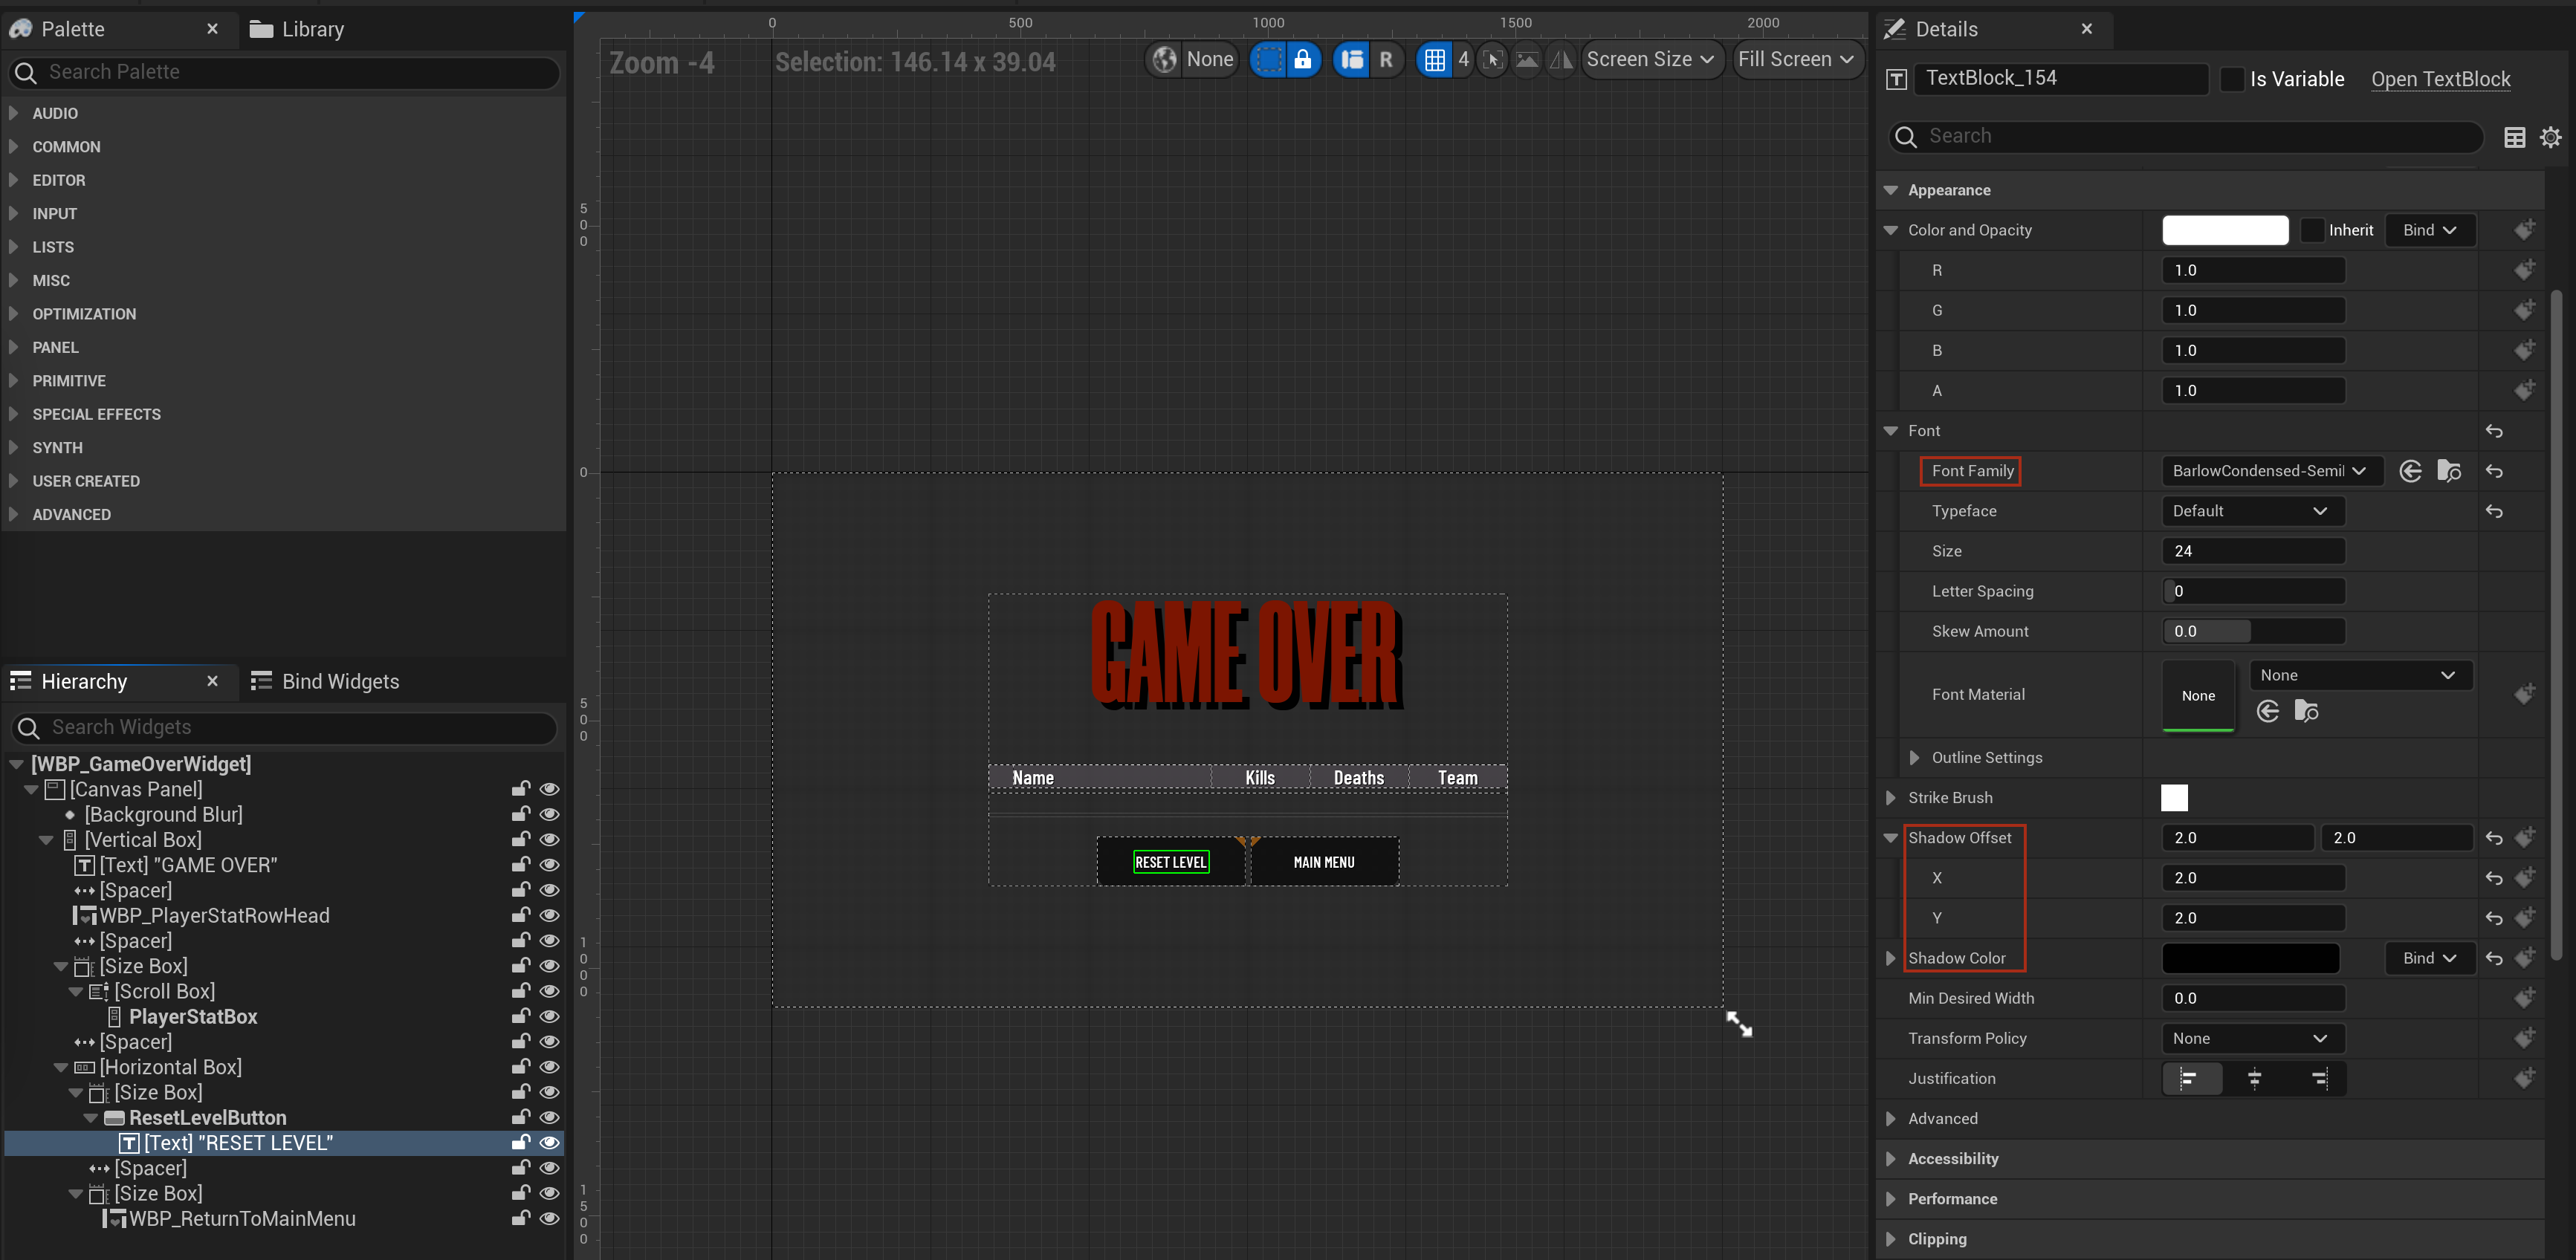
Task: Toggle visibility of WBP_ReturnToMainMenu
Action: [x=549, y=1218]
